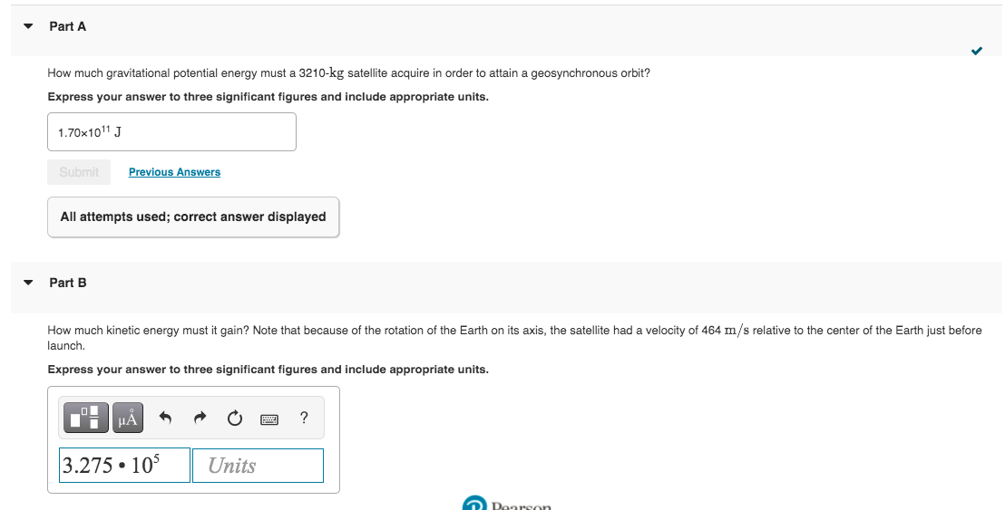
Task: Click the value field showing 3.275 • 10⁵
Action: 124,466
